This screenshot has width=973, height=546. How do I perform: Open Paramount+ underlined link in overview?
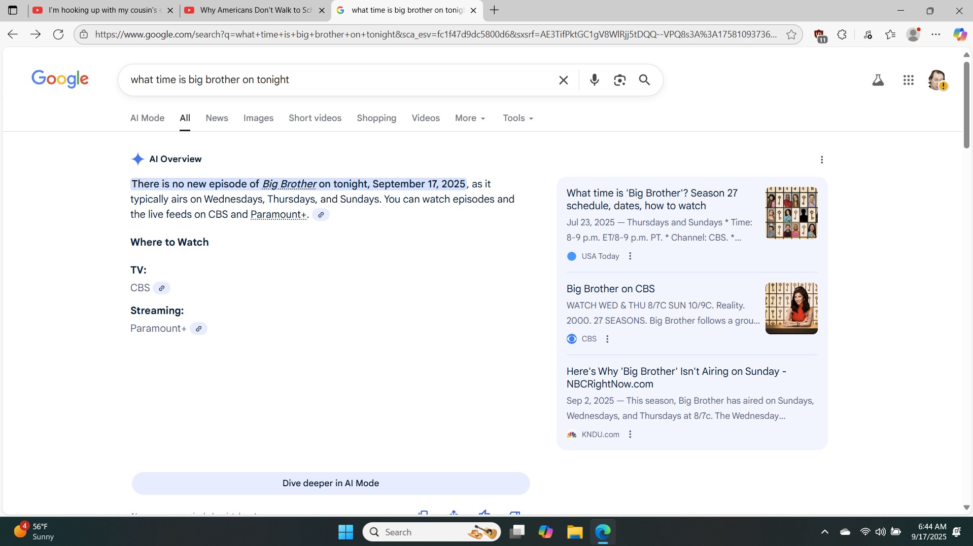coord(278,215)
